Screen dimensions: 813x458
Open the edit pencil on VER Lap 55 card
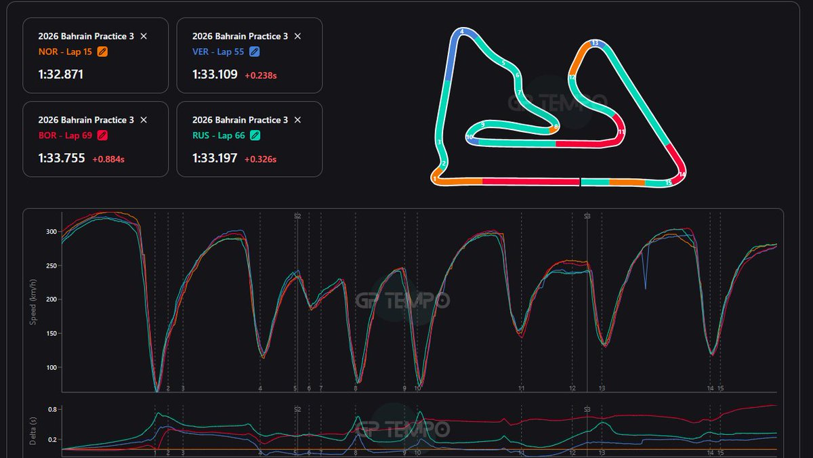(253, 51)
